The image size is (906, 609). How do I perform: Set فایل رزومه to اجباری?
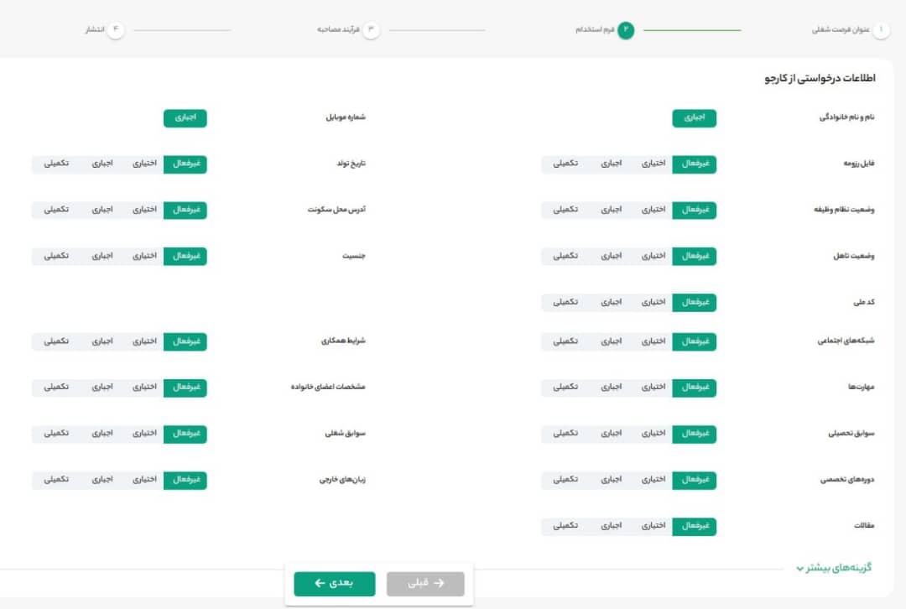(611, 164)
